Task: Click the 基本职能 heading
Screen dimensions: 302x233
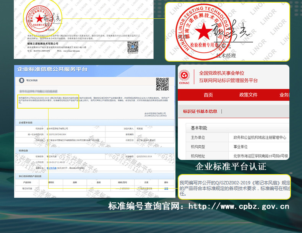Action: [x=199, y=128]
